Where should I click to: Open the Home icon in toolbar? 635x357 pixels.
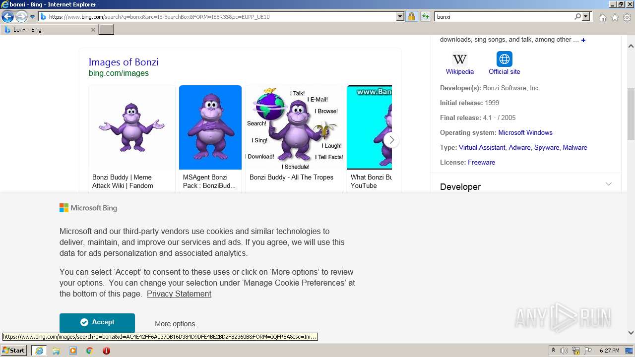pyautogui.click(x=602, y=17)
